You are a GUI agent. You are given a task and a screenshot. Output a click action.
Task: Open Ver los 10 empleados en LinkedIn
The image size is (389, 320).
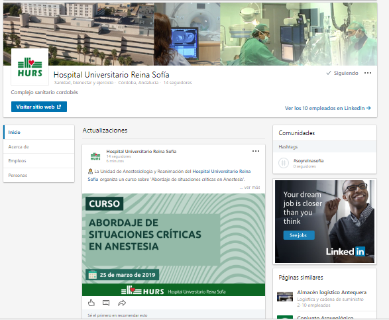click(x=328, y=108)
